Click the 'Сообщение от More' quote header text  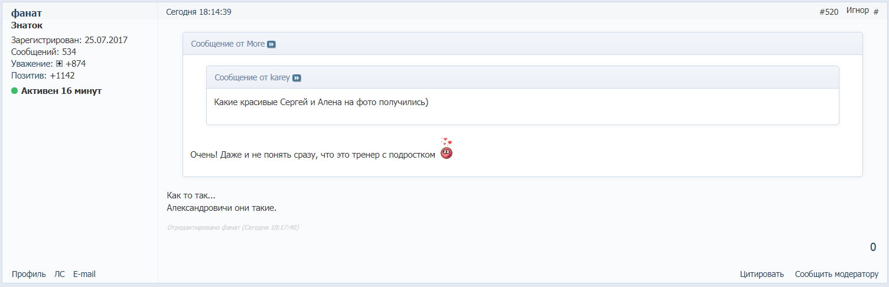click(227, 44)
